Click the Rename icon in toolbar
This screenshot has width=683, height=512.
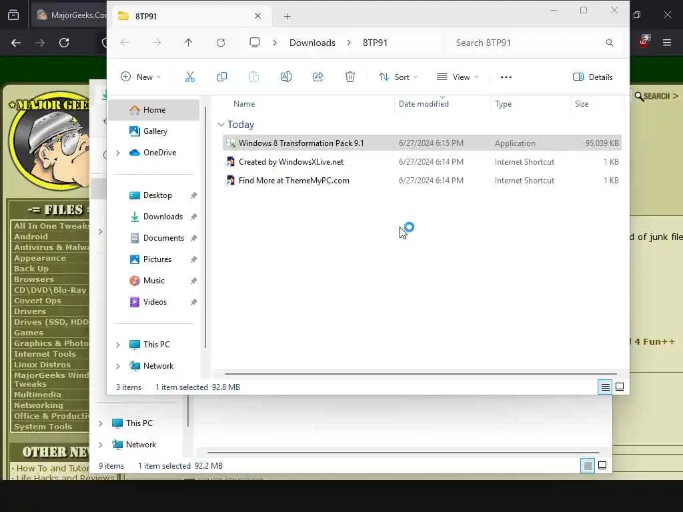coord(285,77)
